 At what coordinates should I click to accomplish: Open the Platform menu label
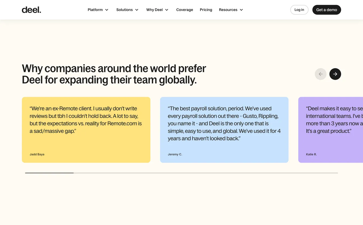tap(95, 10)
